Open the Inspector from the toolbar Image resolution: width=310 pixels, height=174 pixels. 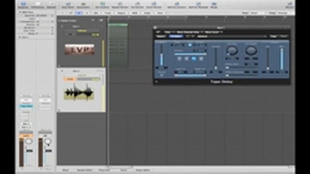[x=23, y=5]
